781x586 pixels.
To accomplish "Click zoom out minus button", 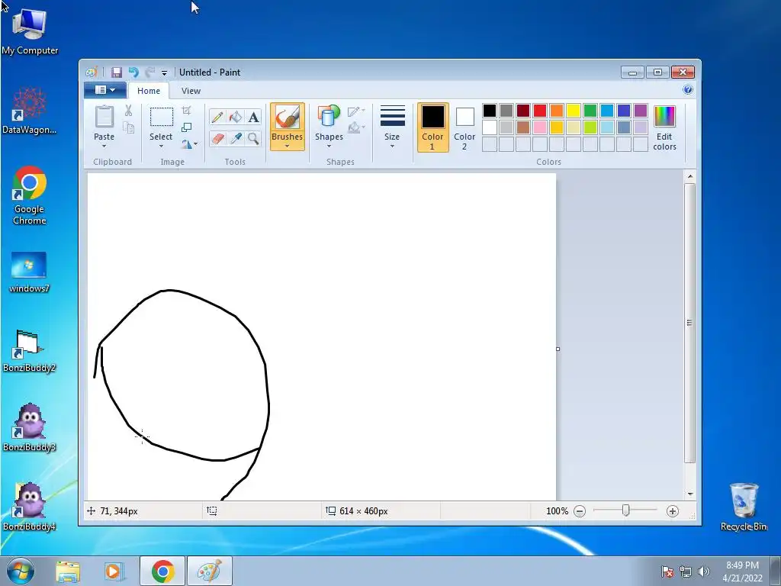I will click(x=580, y=510).
